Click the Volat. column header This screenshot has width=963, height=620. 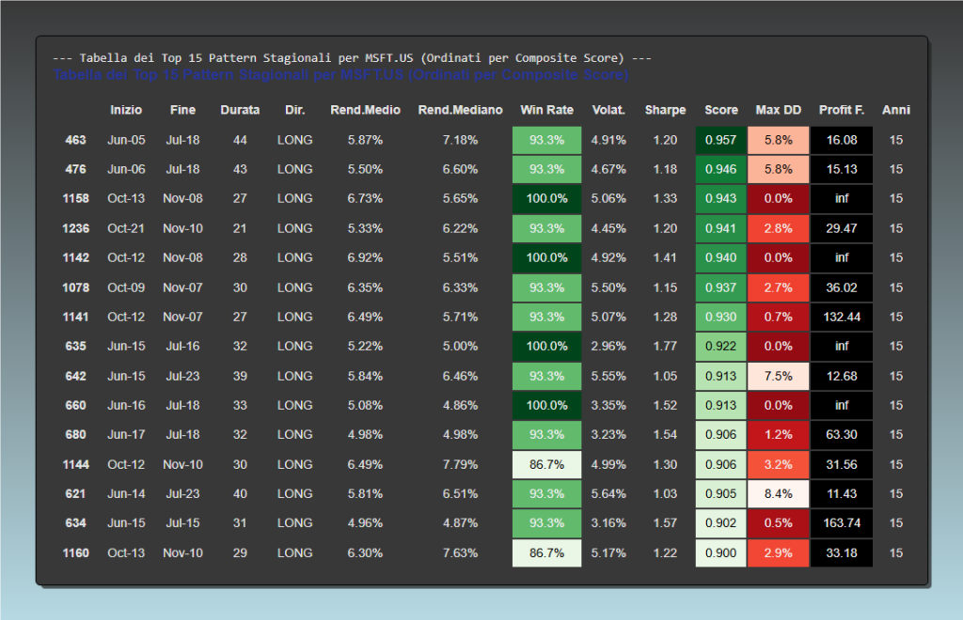pyautogui.click(x=608, y=110)
